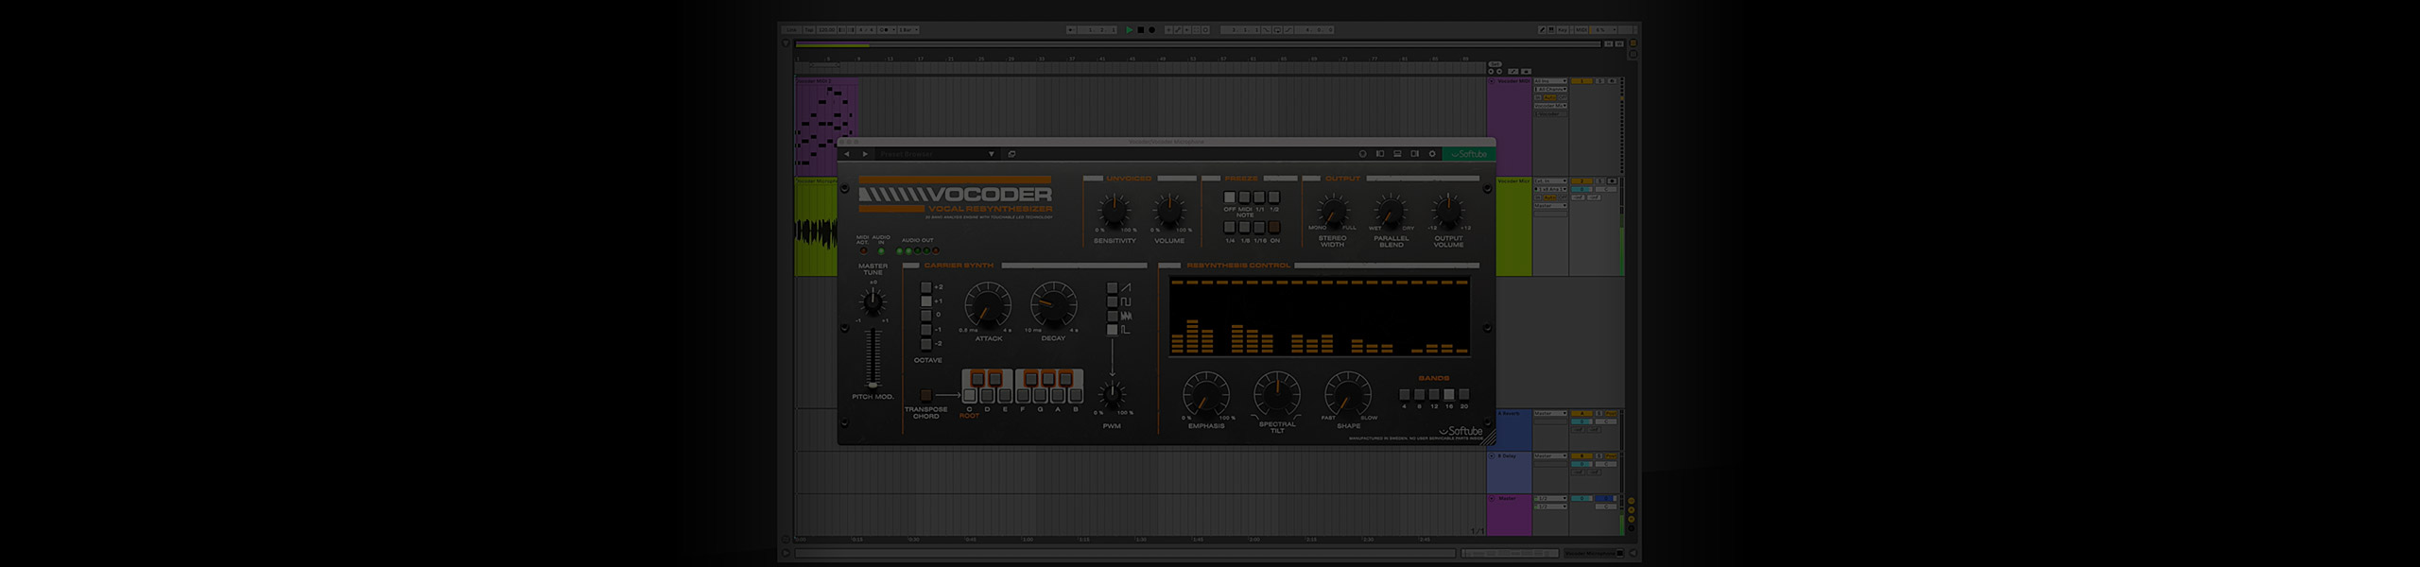
Task: Click the Pitch Mod slider handle
Action: click(873, 385)
